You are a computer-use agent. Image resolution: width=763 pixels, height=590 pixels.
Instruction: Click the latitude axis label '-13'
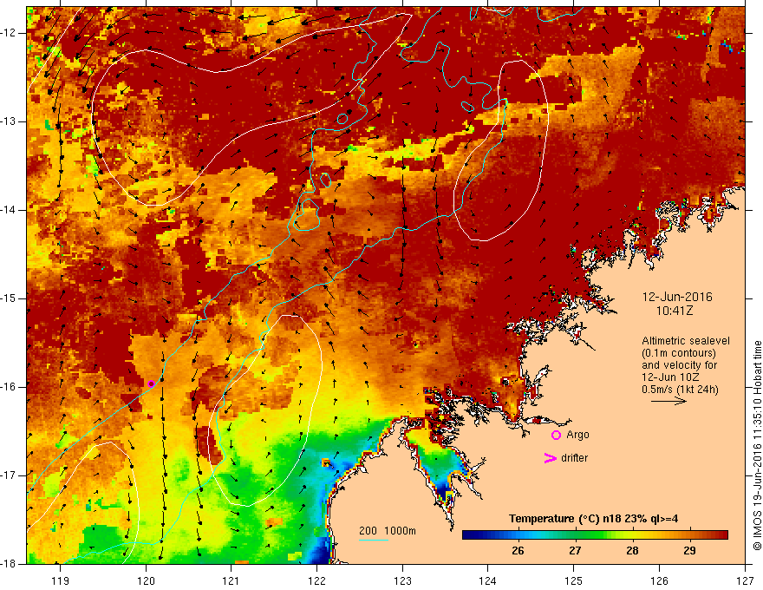[9, 121]
